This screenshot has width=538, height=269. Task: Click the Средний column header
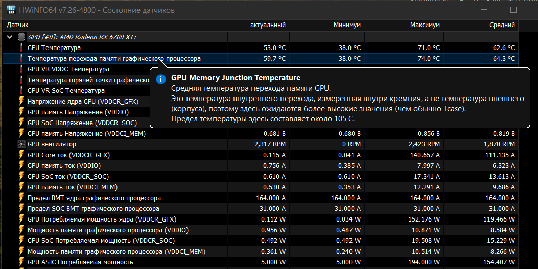click(481, 25)
